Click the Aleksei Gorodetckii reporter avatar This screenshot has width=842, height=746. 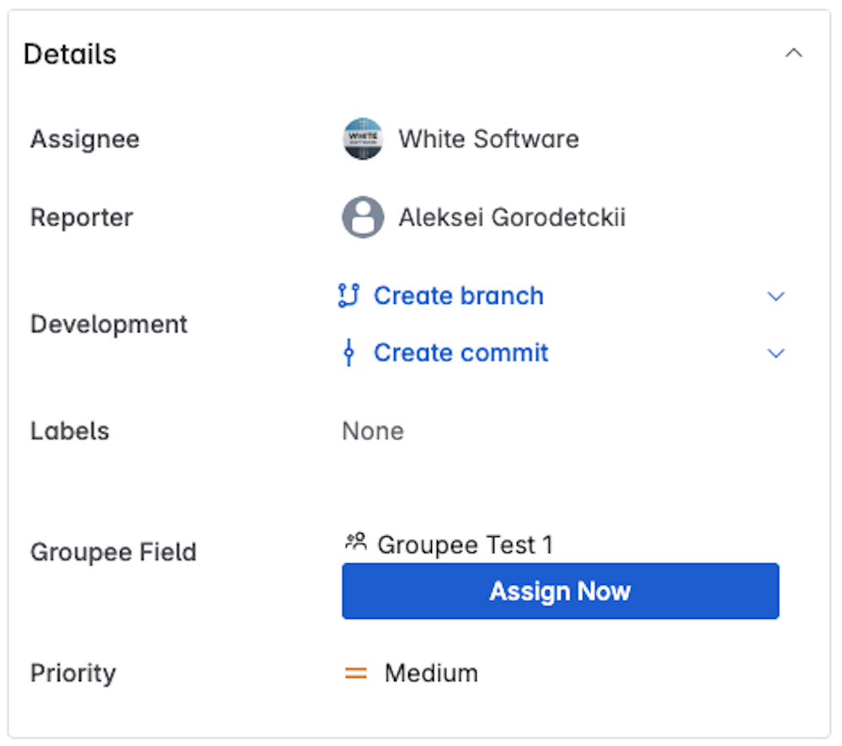click(x=362, y=216)
